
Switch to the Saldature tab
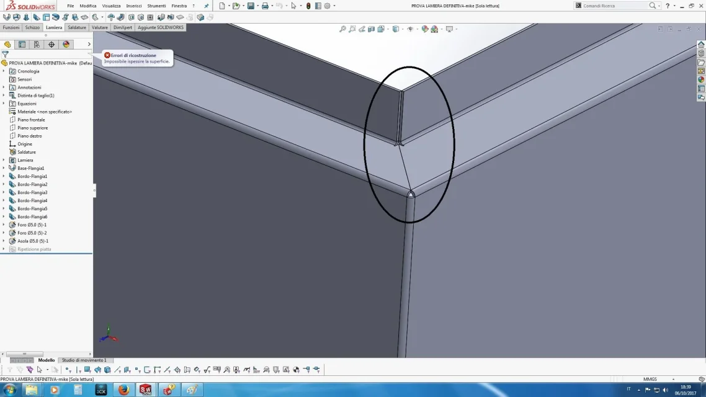pyautogui.click(x=76, y=27)
